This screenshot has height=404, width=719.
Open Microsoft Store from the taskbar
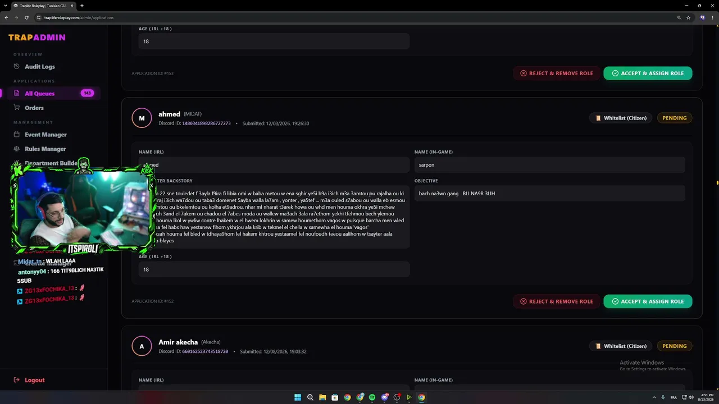(x=335, y=397)
